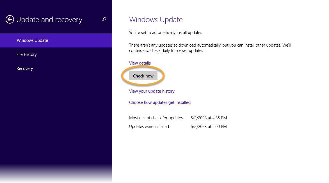Click the Update and recovery title
This screenshot has width=329, height=183.
[49, 20]
